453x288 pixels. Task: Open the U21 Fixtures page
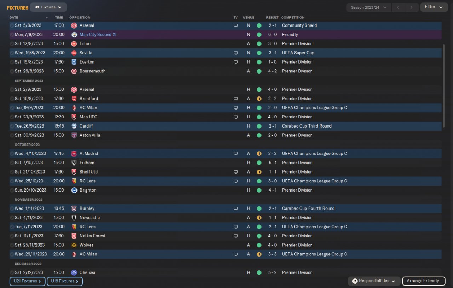tap(27, 281)
